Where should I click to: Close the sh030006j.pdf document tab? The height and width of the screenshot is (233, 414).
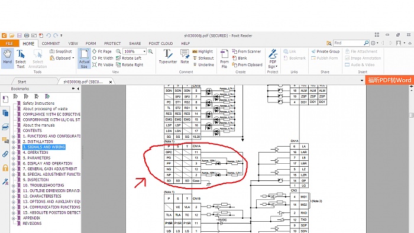pos(111,82)
